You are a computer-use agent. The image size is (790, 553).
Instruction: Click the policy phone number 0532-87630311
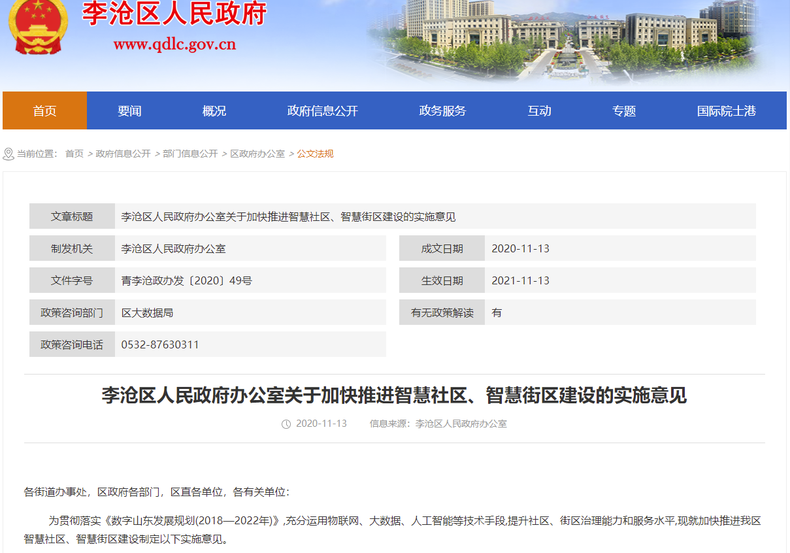click(x=160, y=344)
